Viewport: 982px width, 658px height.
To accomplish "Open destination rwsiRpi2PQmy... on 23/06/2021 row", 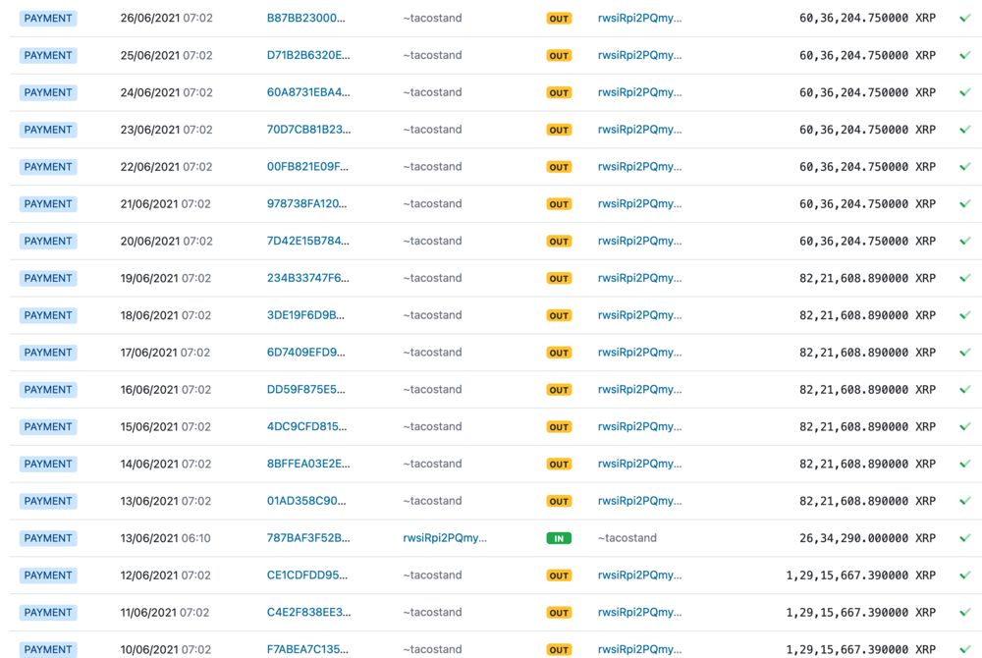I will tap(639, 130).
